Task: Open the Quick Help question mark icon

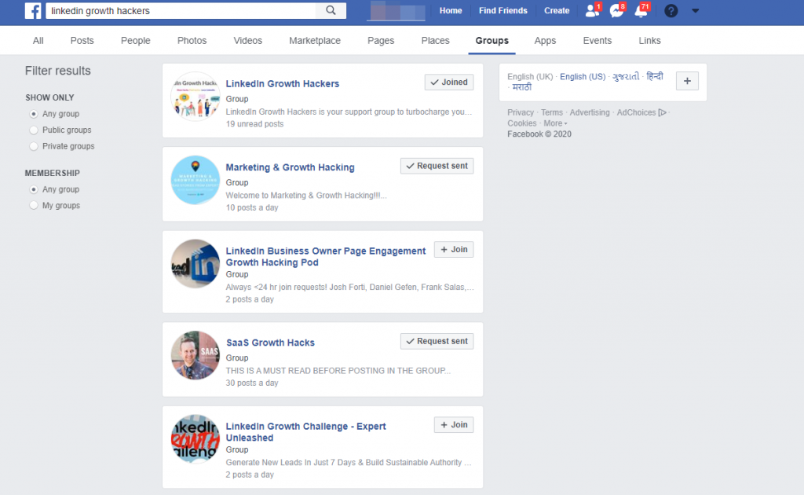Action: click(671, 11)
